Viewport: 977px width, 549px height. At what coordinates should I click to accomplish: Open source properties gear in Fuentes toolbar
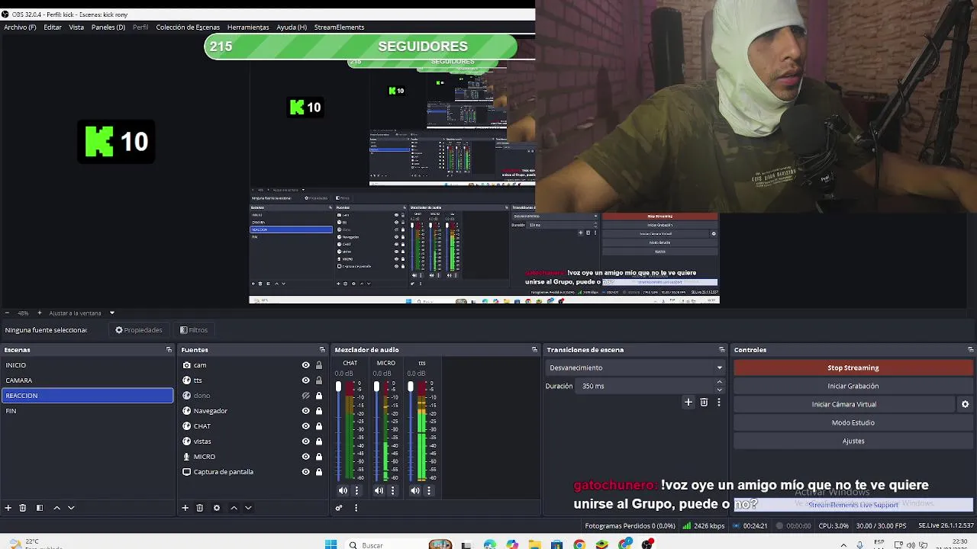coord(217,508)
